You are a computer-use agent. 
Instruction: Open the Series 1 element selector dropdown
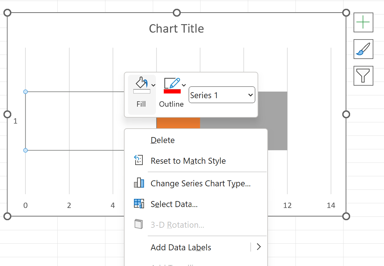222,95
